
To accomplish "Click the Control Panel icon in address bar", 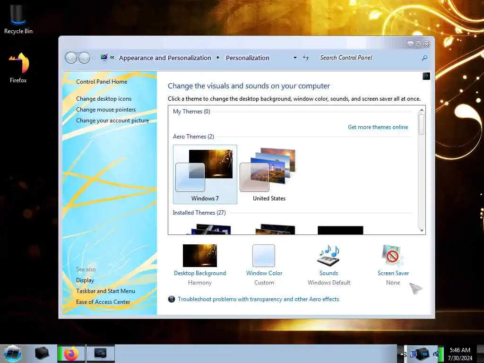I will (x=104, y=57).
